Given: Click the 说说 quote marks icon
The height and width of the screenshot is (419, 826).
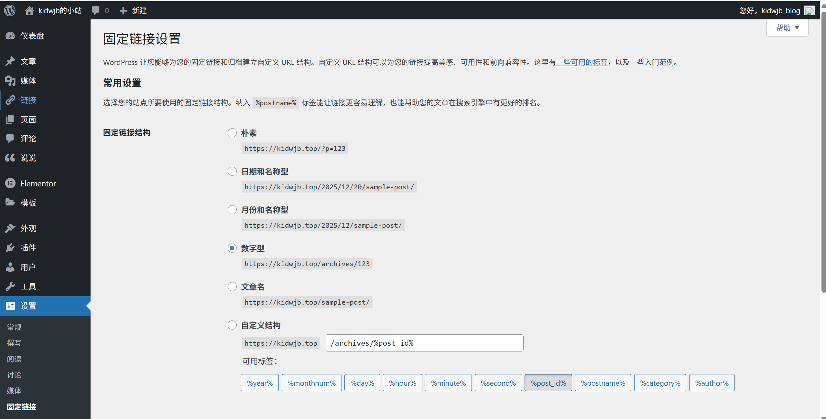Looking at the screenshot, I should point(10,158).
